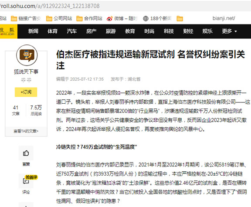Expand the 更多 dropdown menu
Viewport: 251px width, 207px height.
[x=229, y=31]
